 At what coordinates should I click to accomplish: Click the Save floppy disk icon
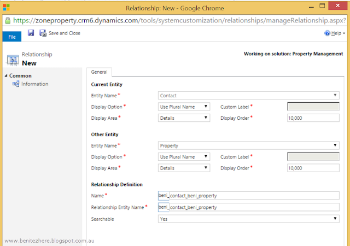click(x=31, y=33)
